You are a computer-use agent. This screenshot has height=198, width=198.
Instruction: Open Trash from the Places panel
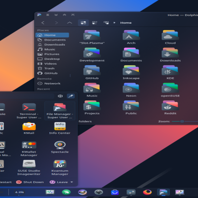52,68
